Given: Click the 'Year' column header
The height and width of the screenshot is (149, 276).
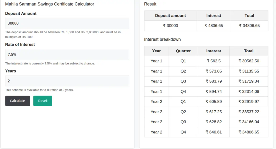Looking at the screenshot, I should (x=156, y=51).
